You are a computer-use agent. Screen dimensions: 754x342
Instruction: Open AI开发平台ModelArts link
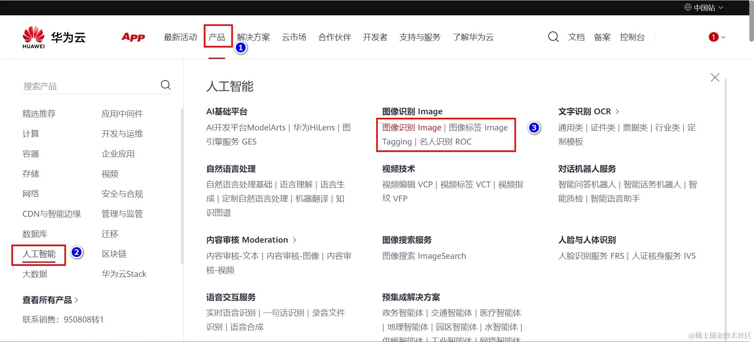tap(246, 128)
